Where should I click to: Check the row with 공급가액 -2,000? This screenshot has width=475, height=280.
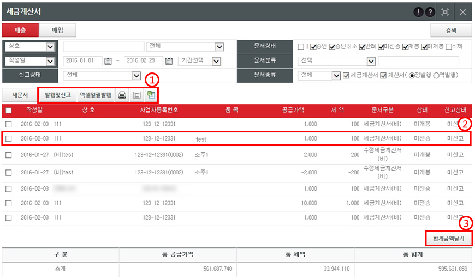9,172
